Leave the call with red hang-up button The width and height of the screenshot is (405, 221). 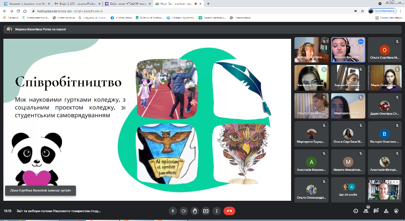(x=229, y=211)
